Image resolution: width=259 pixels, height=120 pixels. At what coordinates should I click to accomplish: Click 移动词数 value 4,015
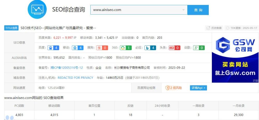coord(54,115)
